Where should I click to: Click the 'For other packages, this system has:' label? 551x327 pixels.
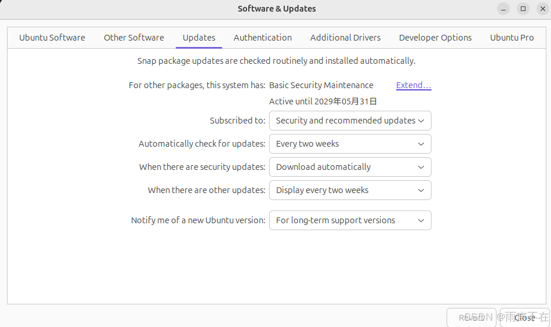click(x=197, y=85)
